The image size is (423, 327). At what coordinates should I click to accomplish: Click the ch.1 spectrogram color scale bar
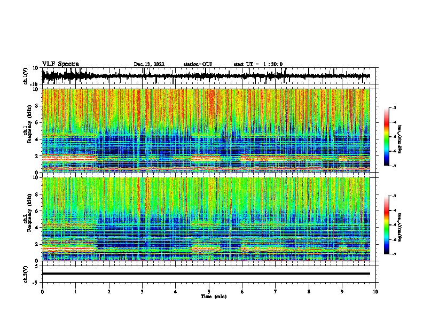[x=386, y=136]
